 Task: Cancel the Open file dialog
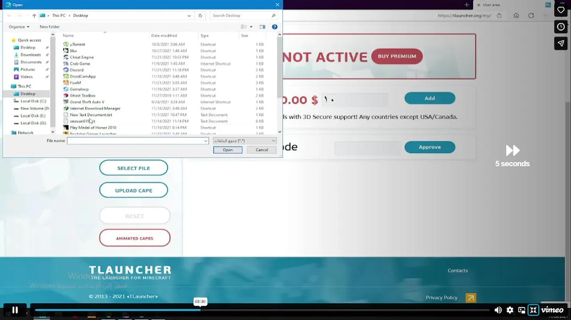pyautogui.click(x=262, y=150)
